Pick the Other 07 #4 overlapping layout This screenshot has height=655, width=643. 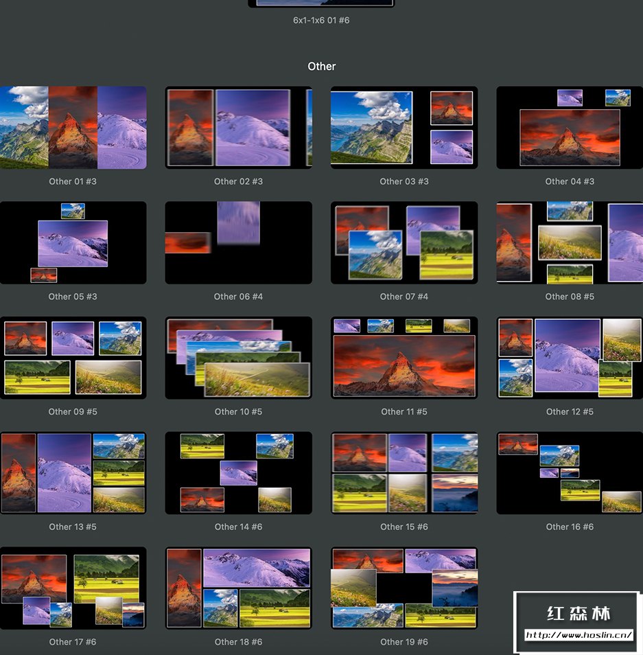coord(404,242)
